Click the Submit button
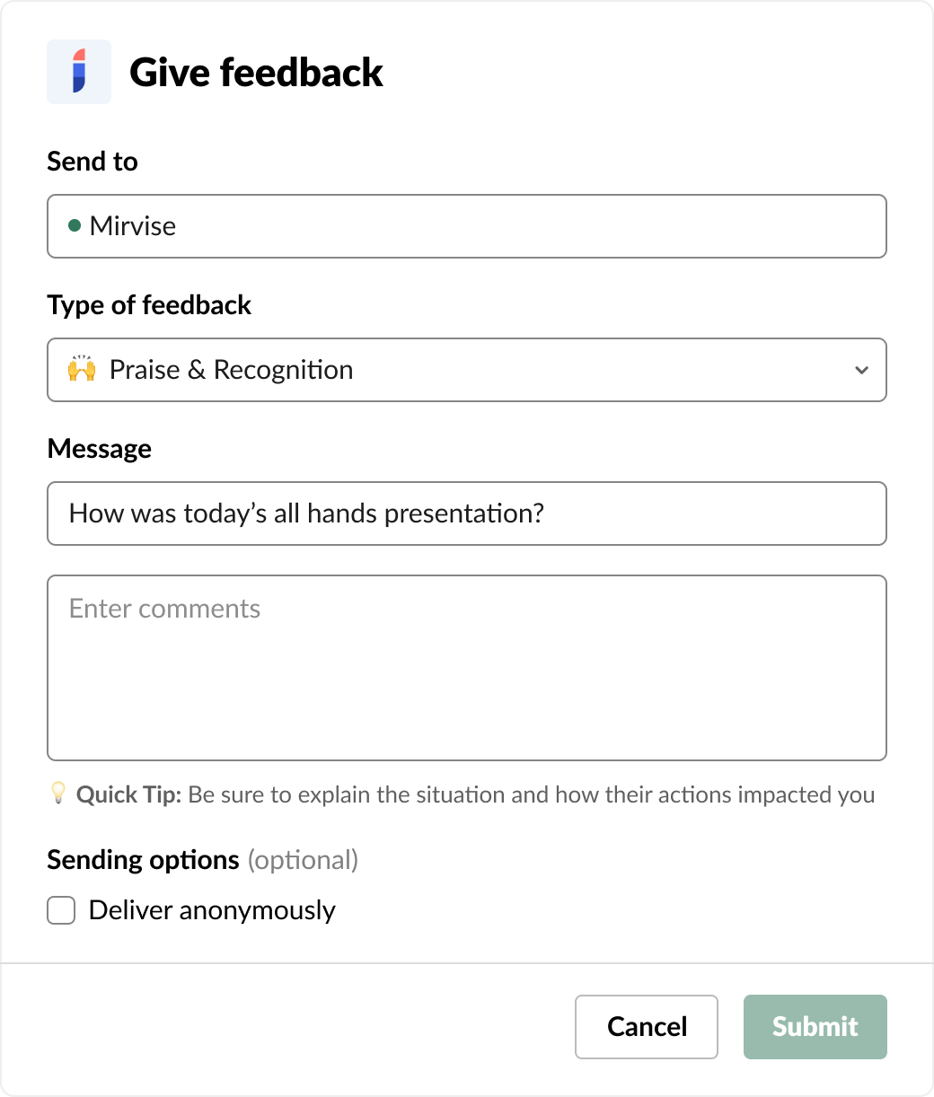 815,1027
